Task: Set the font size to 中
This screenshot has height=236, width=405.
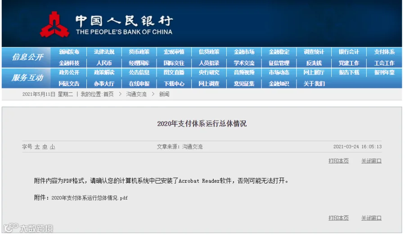Action: pos(45,147)
